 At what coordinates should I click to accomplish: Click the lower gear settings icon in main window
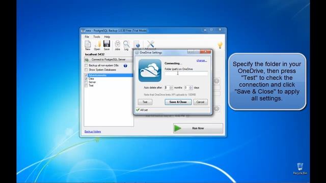(x=216, y=108)
